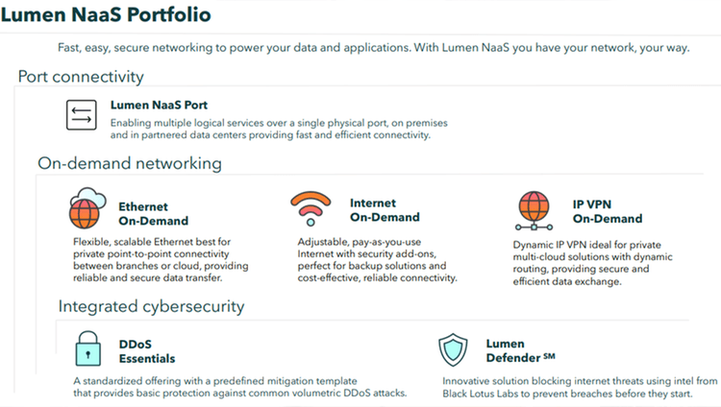Click the DDoS Essentials title
Image resolution: width=721 pixels, height=407 pixels.
click(147, 351)
